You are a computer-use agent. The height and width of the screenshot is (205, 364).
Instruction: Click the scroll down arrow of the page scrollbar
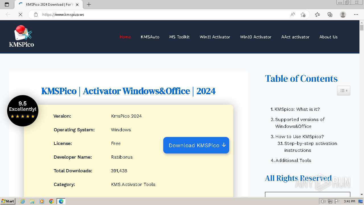click(361, 194)
